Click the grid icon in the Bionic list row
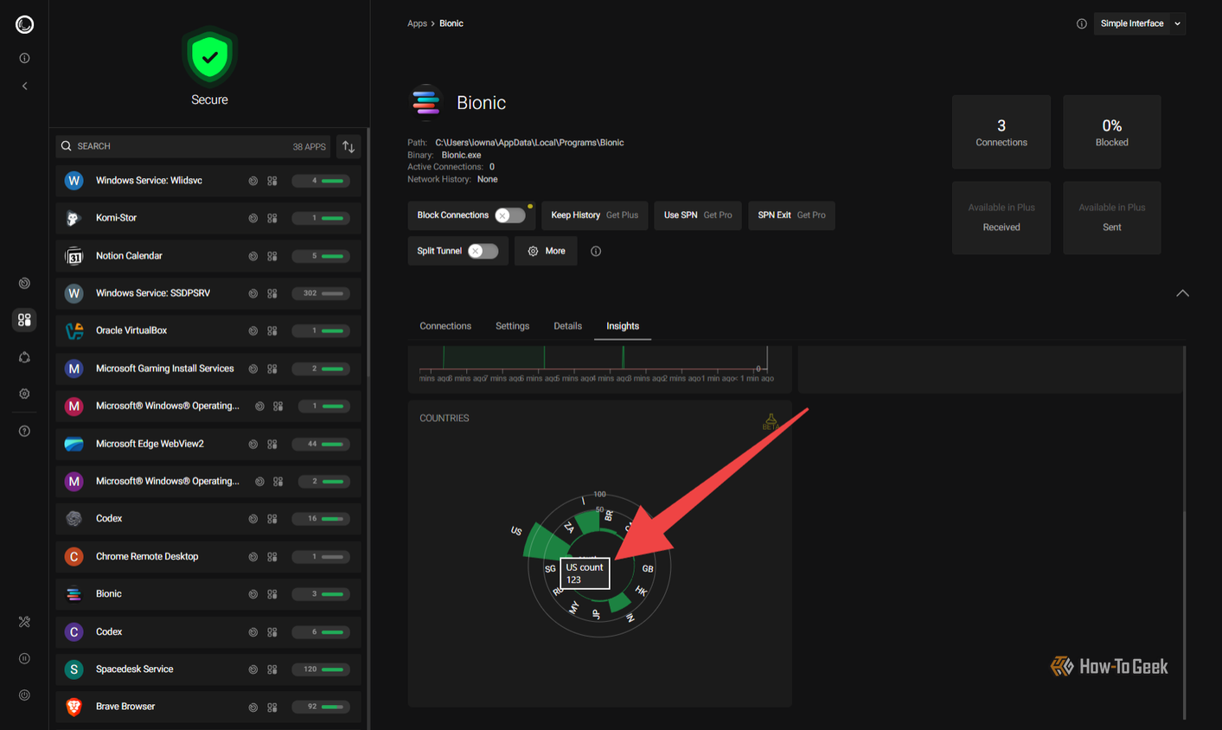Viewport: 1222px width, 730px height. click(272, 594)
